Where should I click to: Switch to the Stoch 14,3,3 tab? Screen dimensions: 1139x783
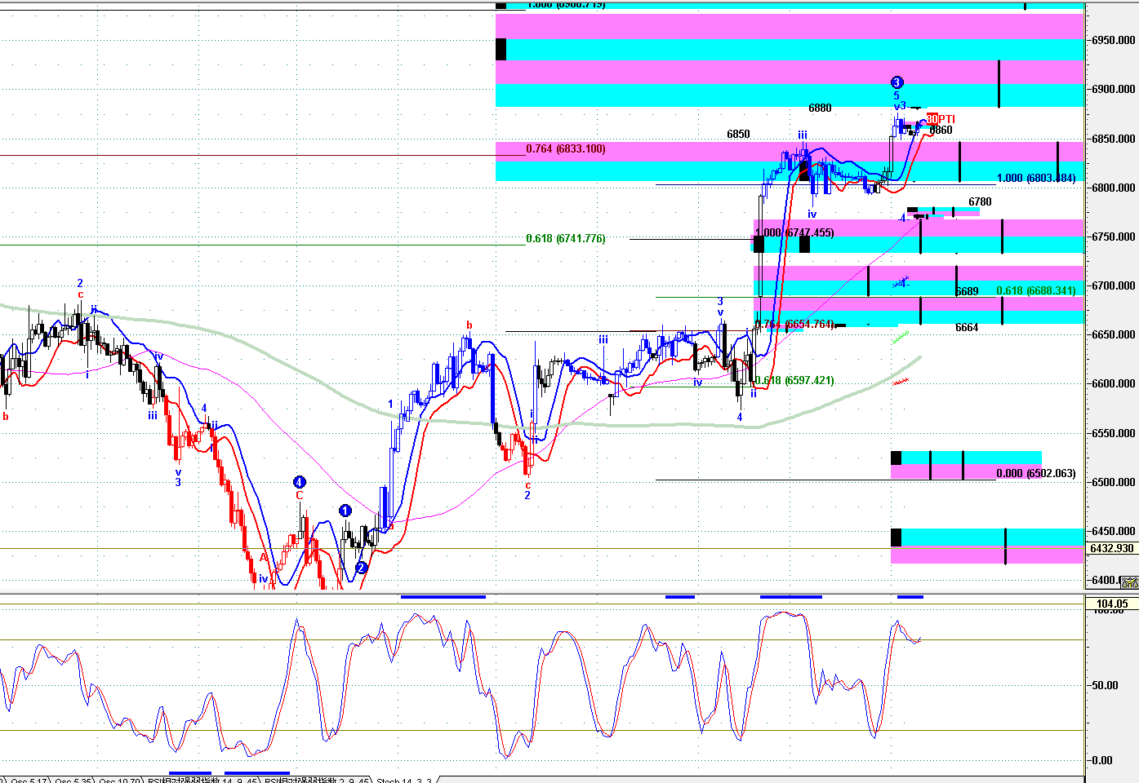(x=404, y=781)
